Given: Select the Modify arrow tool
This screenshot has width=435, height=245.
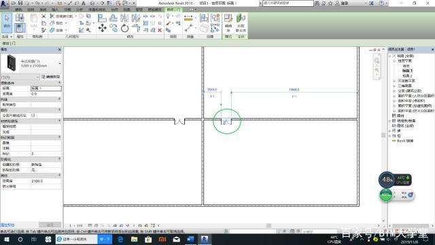Looking at the screenshot, I should click(7, 22).
